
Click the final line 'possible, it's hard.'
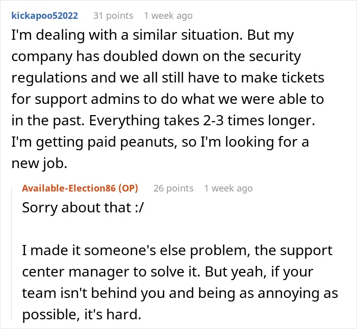pos(82,315)
